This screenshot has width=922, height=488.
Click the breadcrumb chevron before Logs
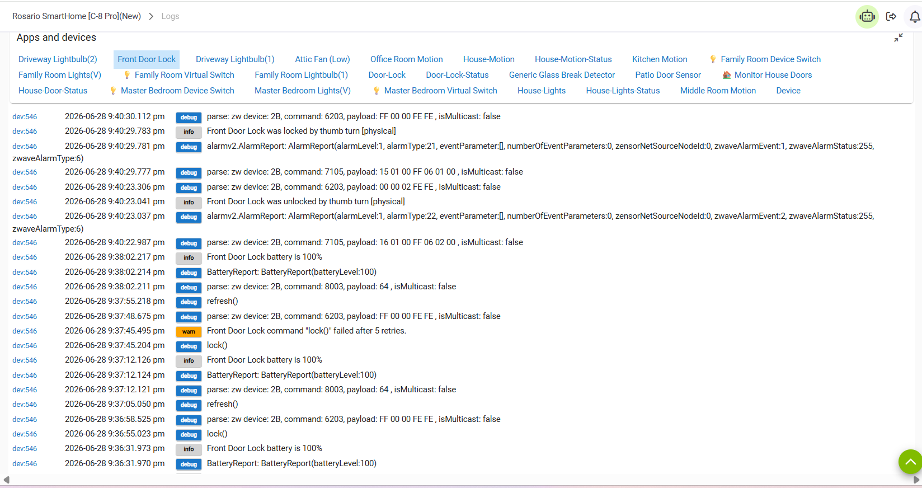pos(151,16)
